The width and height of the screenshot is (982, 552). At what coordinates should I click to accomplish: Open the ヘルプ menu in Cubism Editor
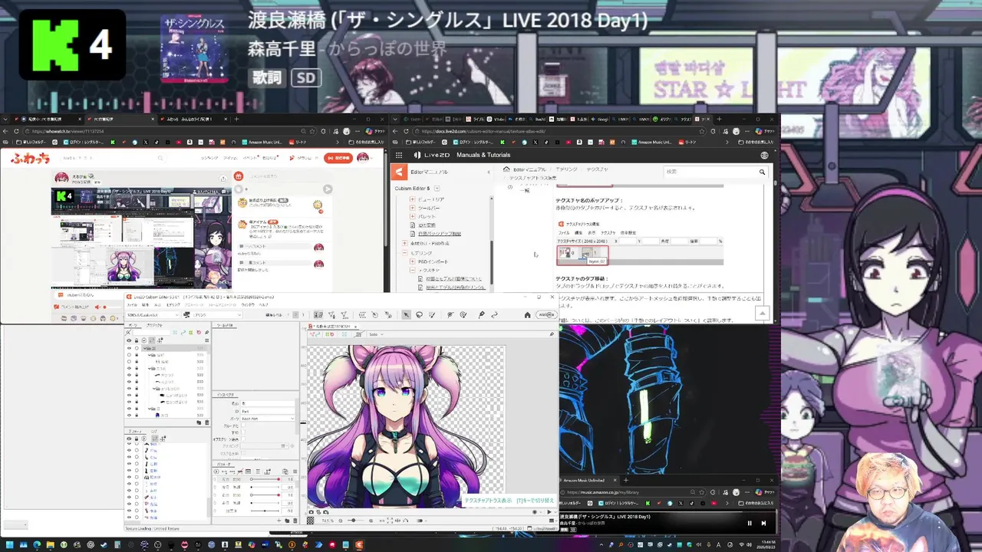click(x=264, y=304)
